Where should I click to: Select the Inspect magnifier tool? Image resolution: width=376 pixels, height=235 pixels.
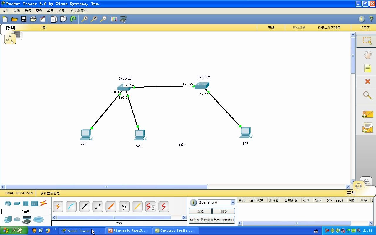[x=367, y=95]
